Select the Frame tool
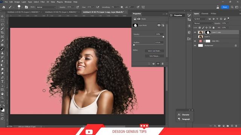Image resolution: width=241 pixels, height=135 pixels. click(x=2, y=37)
